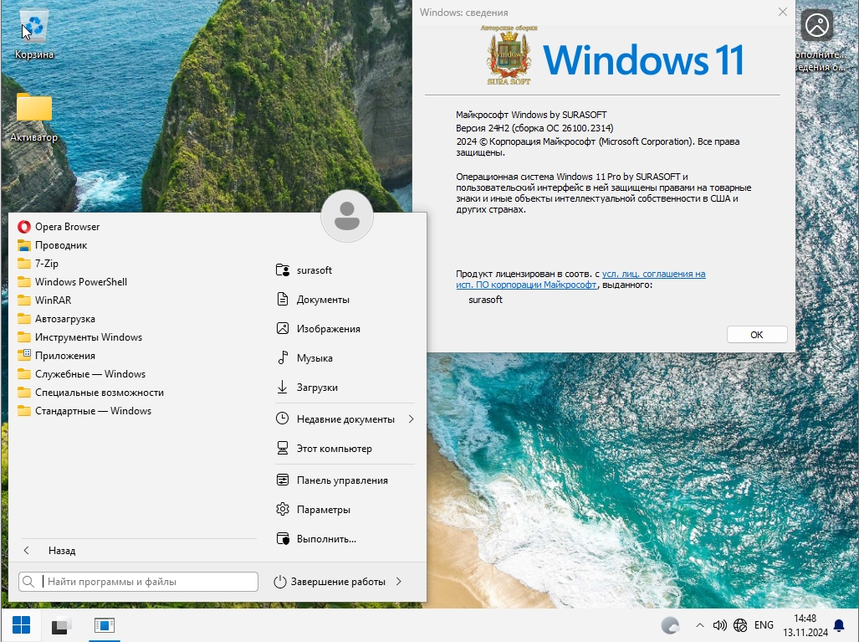Switch the ENG input language indicator
This screenshot has width=859, height=642.
(x=764, y=625)
